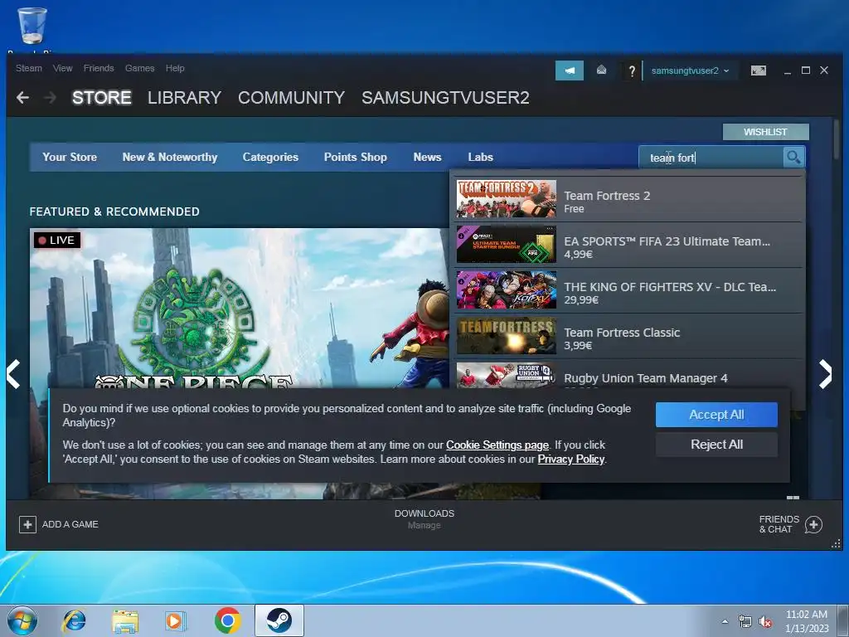Click the Steam announcements megaphone icon
Screen dimensions: 849x637
(x=569, y=71)
